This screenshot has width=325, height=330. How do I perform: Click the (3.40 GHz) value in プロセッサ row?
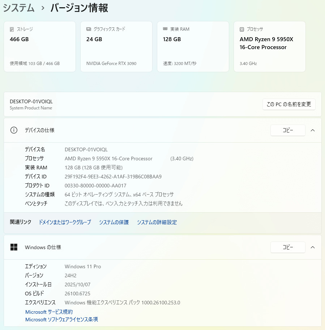(182, 159)
